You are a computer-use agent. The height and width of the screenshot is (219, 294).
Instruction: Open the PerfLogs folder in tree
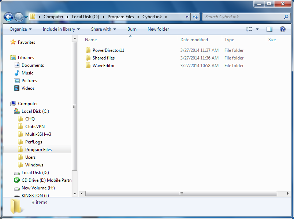pos(34,142)
